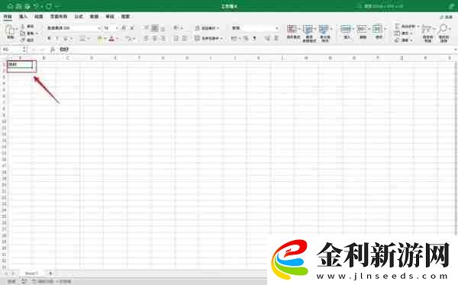Open Format as Table
Screen dimensions: 458x285
click(309, 34)
